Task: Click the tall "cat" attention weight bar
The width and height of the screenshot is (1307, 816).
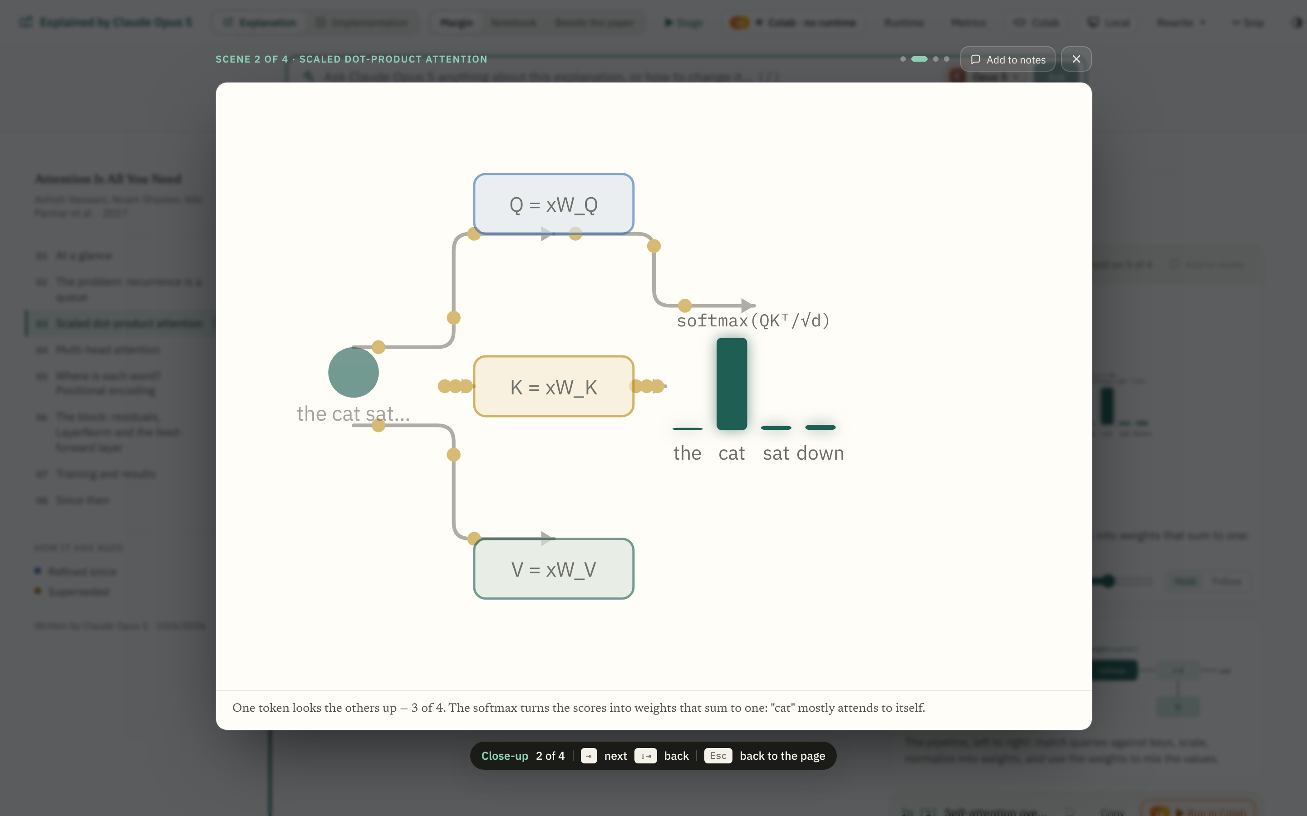Action: (732, 384)
